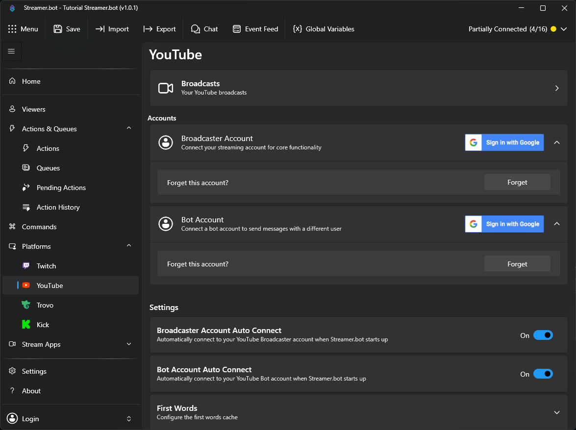Click the Save toolbar icon
This screenshot has width=576, height=430.
click(x=58, y=29)
